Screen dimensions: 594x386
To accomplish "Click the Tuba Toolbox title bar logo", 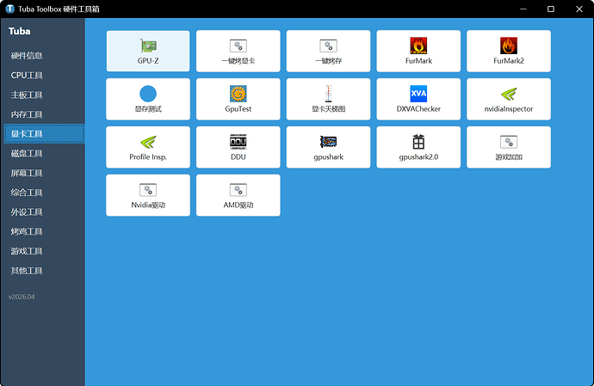I will (x=9, y=9).
